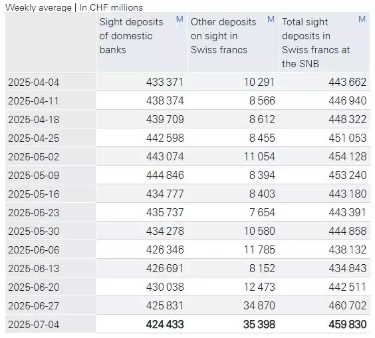Click the Total sight deposits at SNB header
This screenshot has width=375, height=338.
tap(316, 43)
